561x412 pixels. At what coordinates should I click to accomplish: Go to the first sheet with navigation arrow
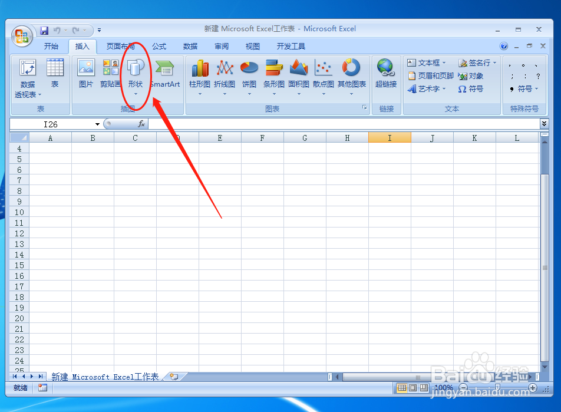(15, 376)
